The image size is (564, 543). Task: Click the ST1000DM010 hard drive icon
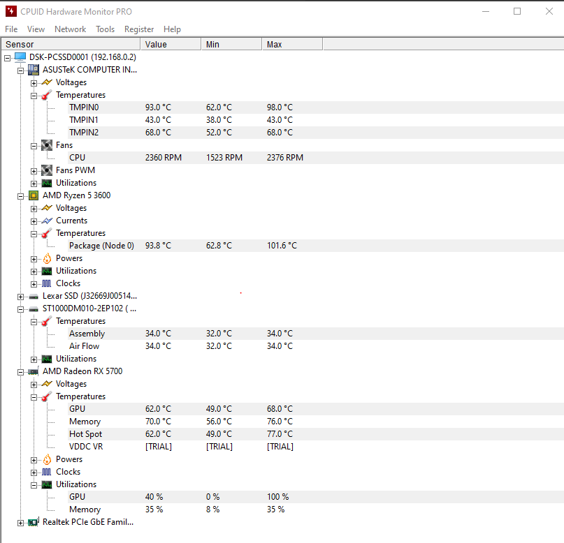point(34,309)
